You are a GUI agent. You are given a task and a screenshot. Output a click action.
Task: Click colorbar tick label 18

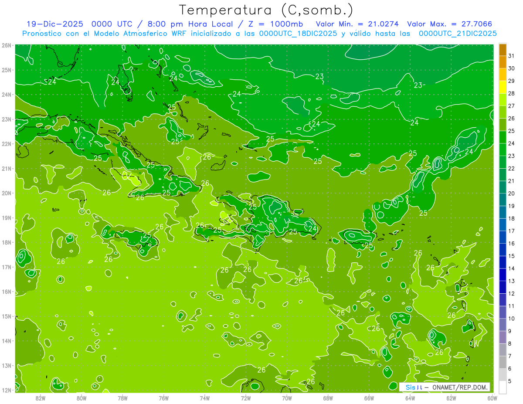tap(512, 218)
